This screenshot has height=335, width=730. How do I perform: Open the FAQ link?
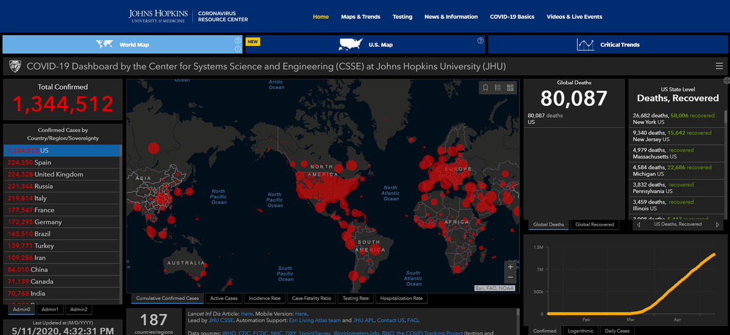(413, 320)
